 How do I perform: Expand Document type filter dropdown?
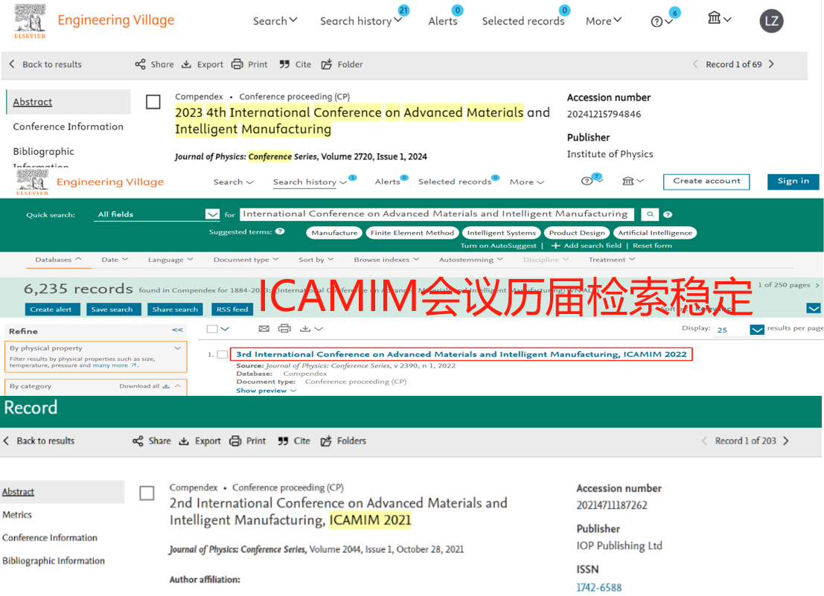click(246, 260)
